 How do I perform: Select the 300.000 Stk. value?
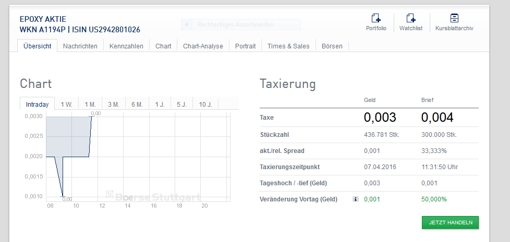(439, 135)
